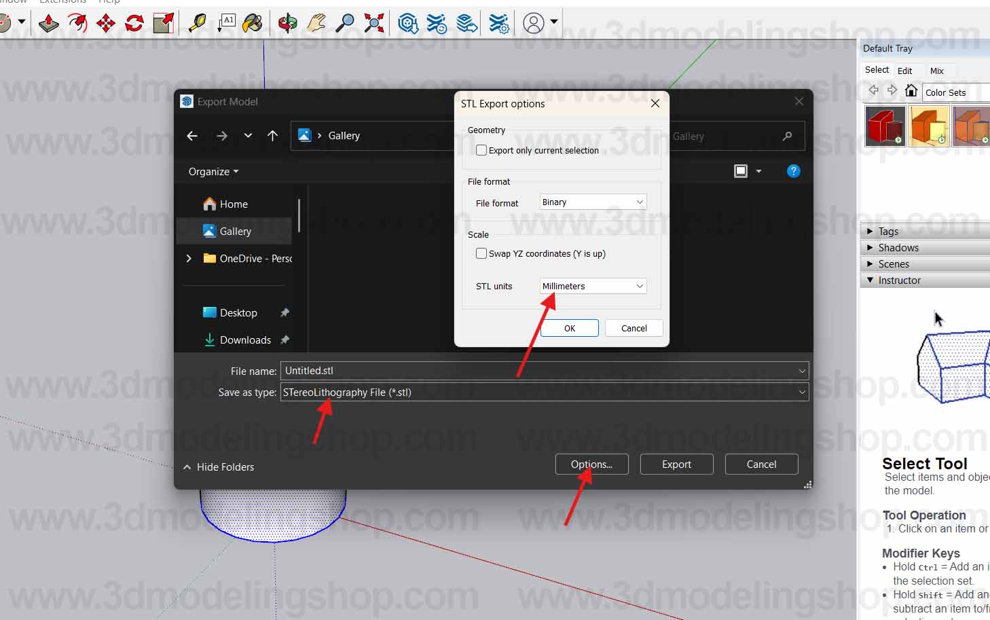
Task: Open the Extension Warehouse
Action: (x=437, y=23)
